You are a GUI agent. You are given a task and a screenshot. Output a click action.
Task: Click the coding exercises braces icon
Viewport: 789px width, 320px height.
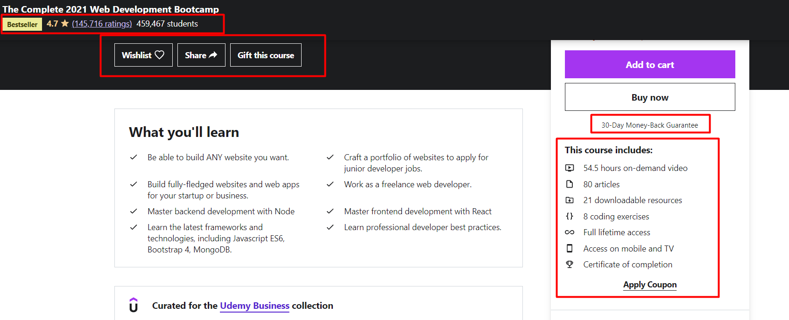(570, 216)
